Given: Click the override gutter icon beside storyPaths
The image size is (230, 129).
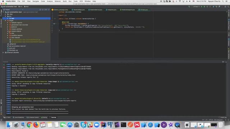Looking at the screenshot, I should [x=54, y=24].
